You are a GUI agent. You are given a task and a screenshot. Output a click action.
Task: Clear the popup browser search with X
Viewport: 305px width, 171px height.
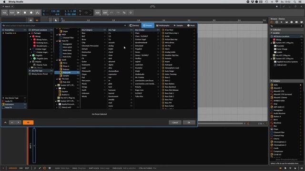pos(125,25)
